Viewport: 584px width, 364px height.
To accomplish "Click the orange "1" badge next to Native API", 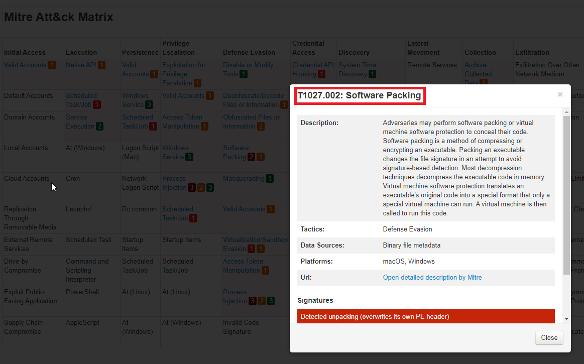I will coord(101,65).
